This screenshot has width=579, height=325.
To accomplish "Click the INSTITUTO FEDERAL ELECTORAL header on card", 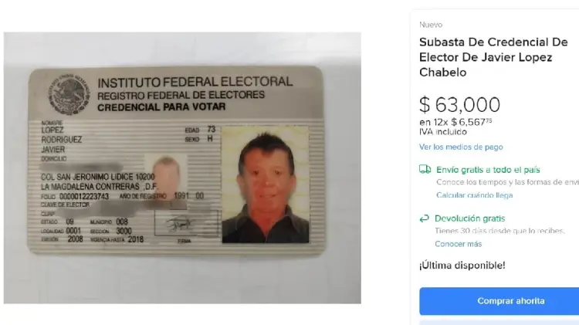I will point(195,82).
